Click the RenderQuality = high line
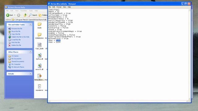The image size is (198, 111). click(x=59, y=24)
